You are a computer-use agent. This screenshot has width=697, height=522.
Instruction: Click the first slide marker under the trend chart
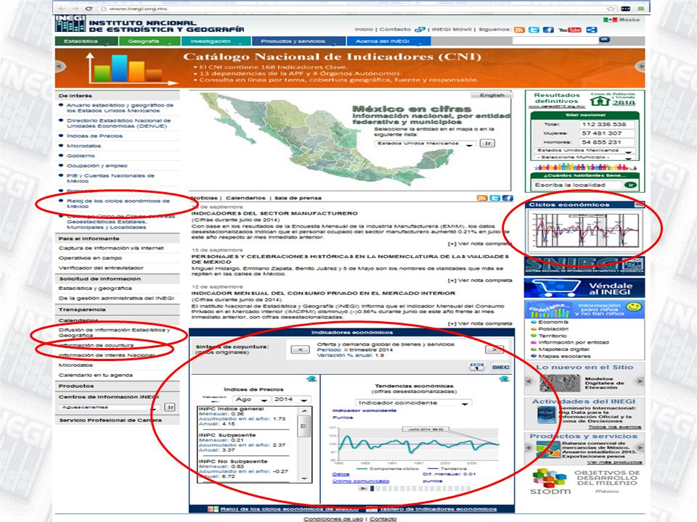(x=372, y=489)
